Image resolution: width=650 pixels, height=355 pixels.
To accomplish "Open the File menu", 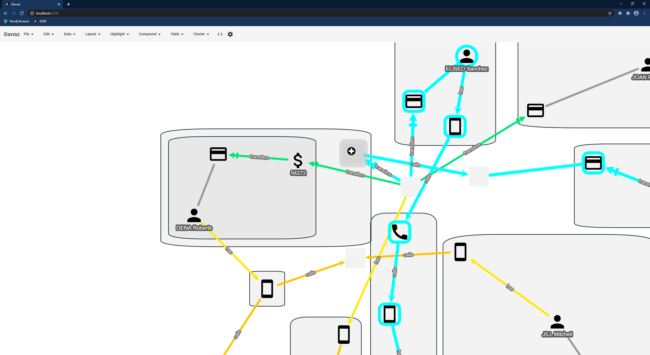I will (x=28, y=34).
